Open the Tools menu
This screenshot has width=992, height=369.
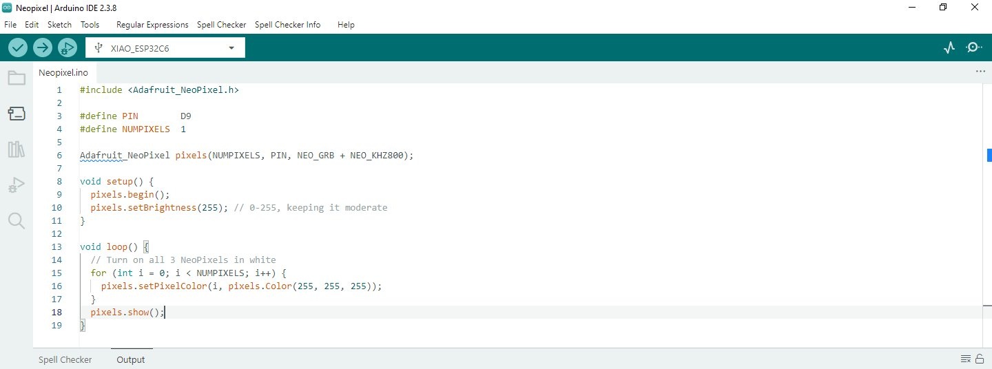[x=90, y=25]
